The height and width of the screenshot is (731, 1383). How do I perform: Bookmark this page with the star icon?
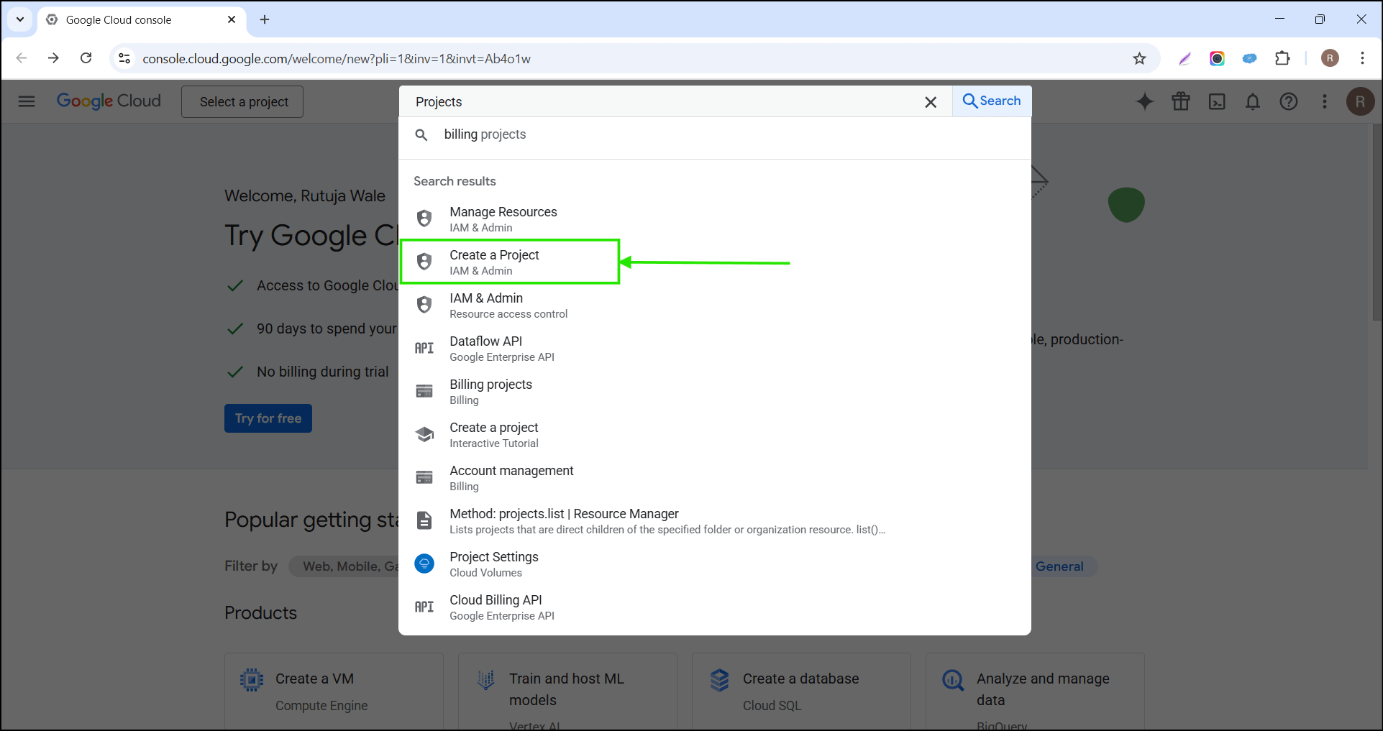pyautogui.click(x=1139, y=58)
